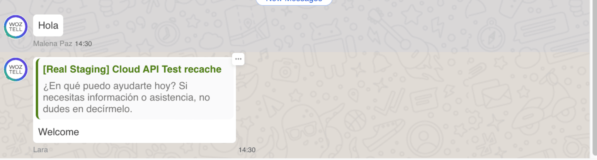The width and height of the screenshot is (597, 160).
Task: Click the quoted line dudes en decírmelo
Action: point(88,109)
